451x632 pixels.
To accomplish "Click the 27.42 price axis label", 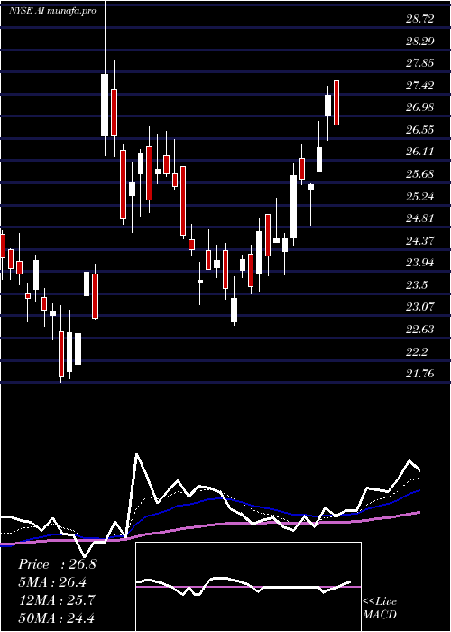I will (420, 86).
